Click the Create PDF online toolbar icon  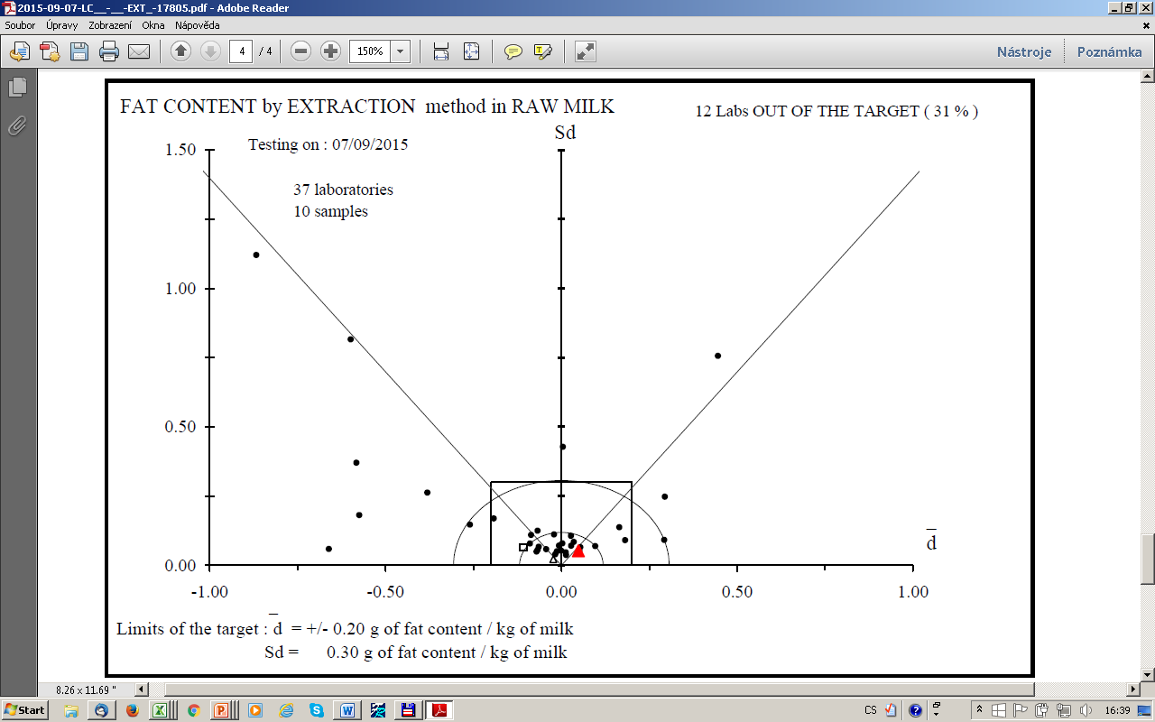[x=20, y=51]
